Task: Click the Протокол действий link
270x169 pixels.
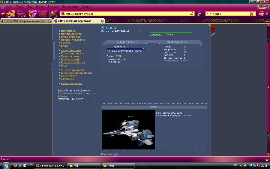Action: pos(73,62)
